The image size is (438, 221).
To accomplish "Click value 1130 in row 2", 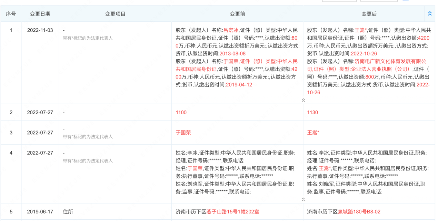I will tap(312, 113).
